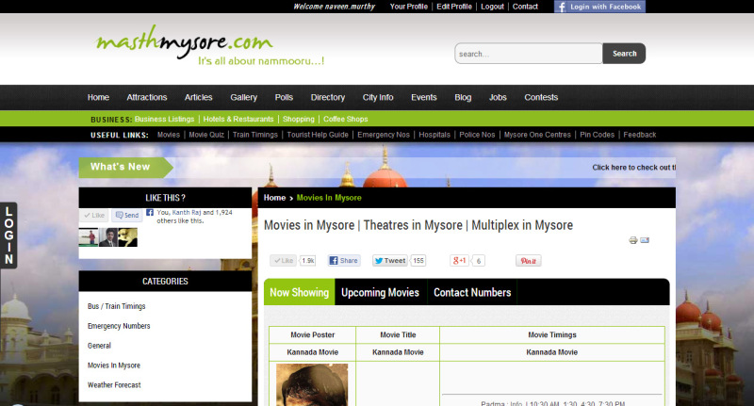Screen dimensions: 754x406
Task: Toggle Like in the sidebar Like This box
Action: click(94, 216)
